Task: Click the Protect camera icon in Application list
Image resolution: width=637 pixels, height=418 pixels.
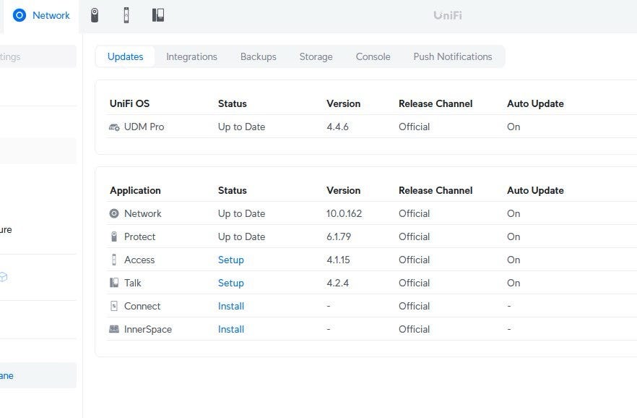Action: click(x=114, y=237)
